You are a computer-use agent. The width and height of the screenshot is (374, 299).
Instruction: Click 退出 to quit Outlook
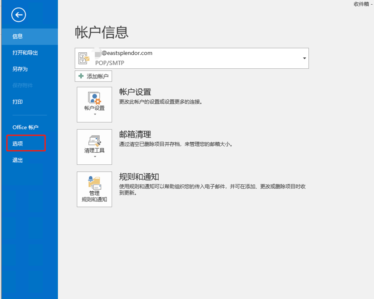point(18,160)
